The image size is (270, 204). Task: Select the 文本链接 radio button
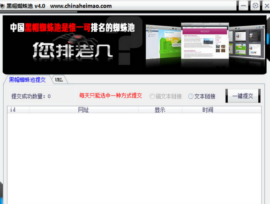[x=191, y=96]
